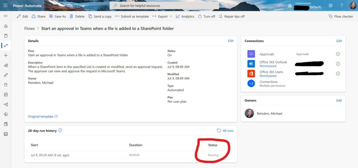Open the app launcher waffle menu
This screenshot has height=168, width=358.
tap(6, 6)
